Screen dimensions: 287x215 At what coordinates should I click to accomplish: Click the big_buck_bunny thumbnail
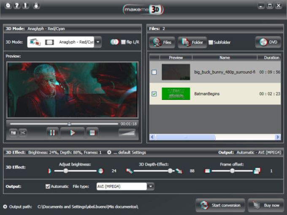point(176,72)
